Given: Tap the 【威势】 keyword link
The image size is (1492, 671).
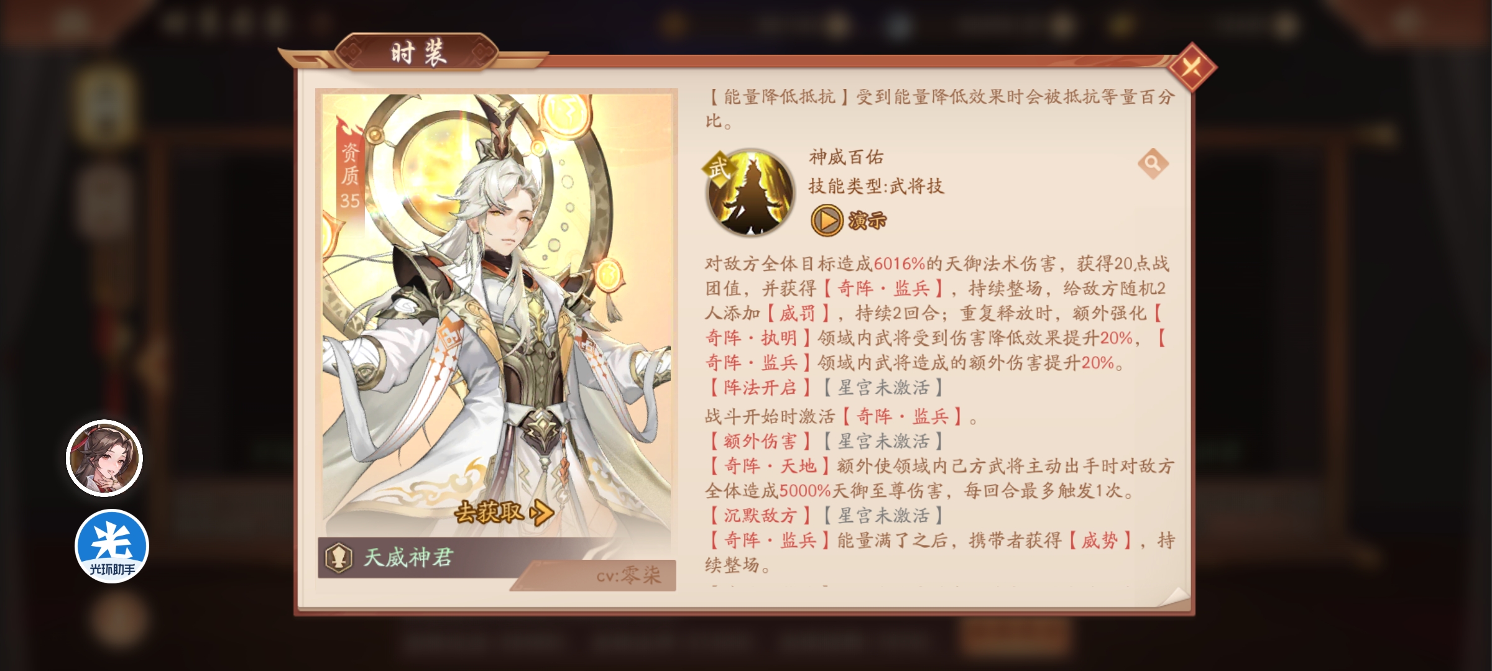Looking at the screenshot, I should coord(1100,541).
